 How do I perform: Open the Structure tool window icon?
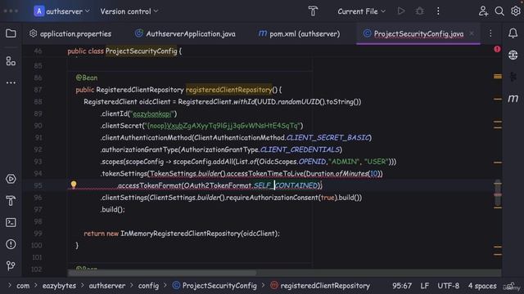tap(11, 61)
